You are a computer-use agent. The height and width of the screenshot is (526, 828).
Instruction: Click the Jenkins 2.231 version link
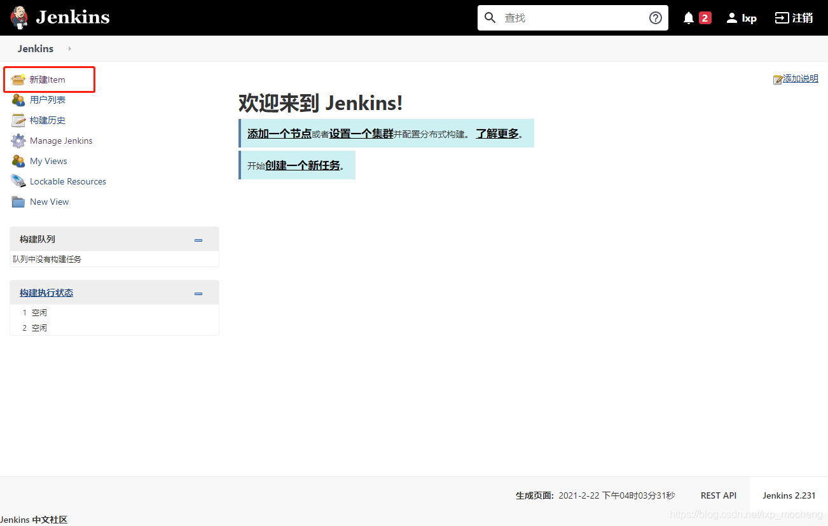click(789, 495)
